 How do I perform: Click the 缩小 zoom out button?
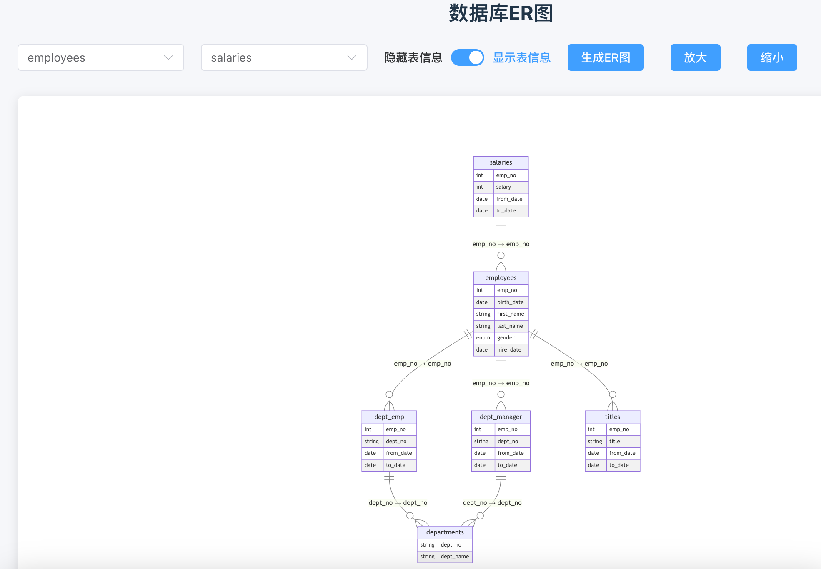point(771,57)
